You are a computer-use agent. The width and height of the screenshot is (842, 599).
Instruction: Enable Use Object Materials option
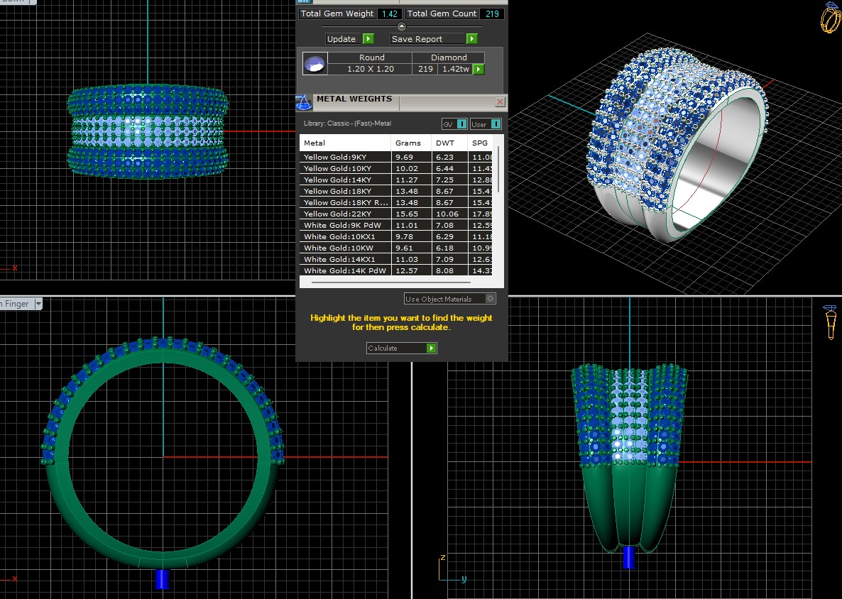click(490, 299)
